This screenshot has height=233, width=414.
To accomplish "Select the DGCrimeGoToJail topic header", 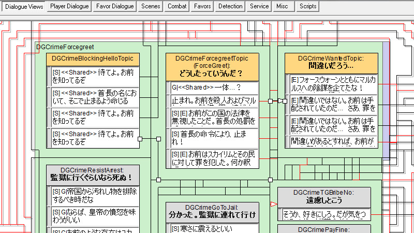I will pyautogui.click(x=212, y=213).
